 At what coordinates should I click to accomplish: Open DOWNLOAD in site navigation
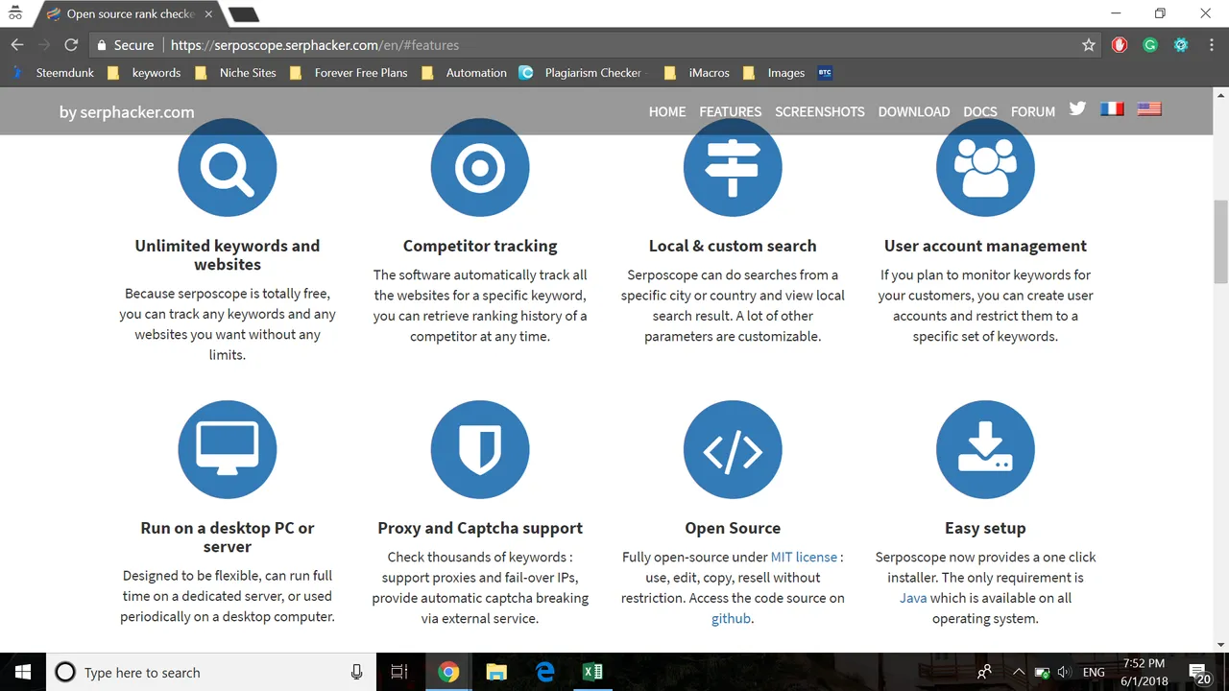point(914,111)
